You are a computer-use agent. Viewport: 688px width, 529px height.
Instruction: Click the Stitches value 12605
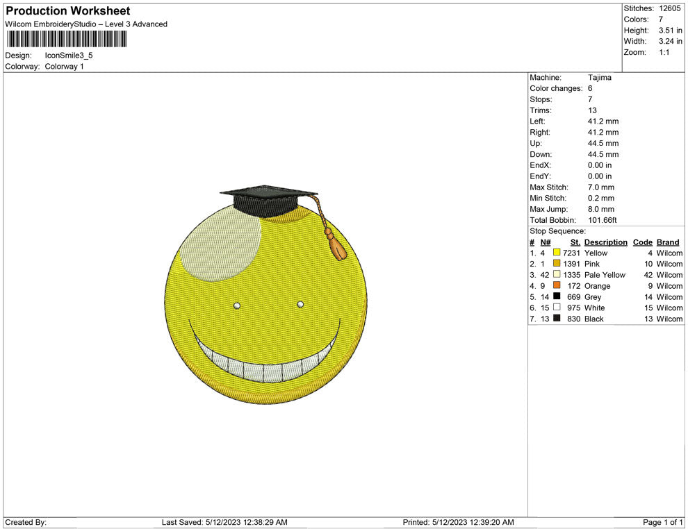tap(669, 8)
